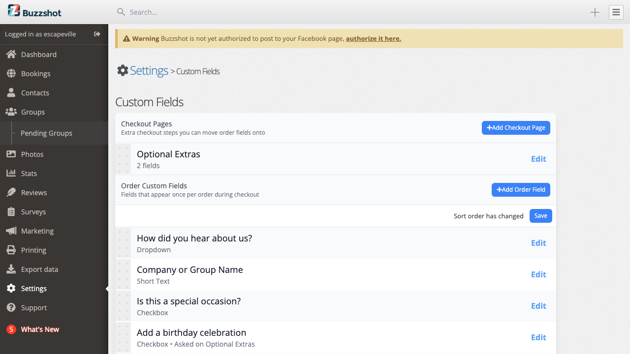
Task: Click the Contacts person icon
Action: [x=11, y=92]
